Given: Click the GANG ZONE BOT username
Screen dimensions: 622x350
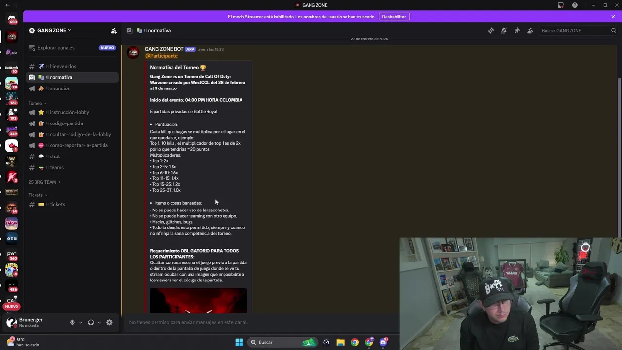Looking at the screenshot, I should point(164,49).
